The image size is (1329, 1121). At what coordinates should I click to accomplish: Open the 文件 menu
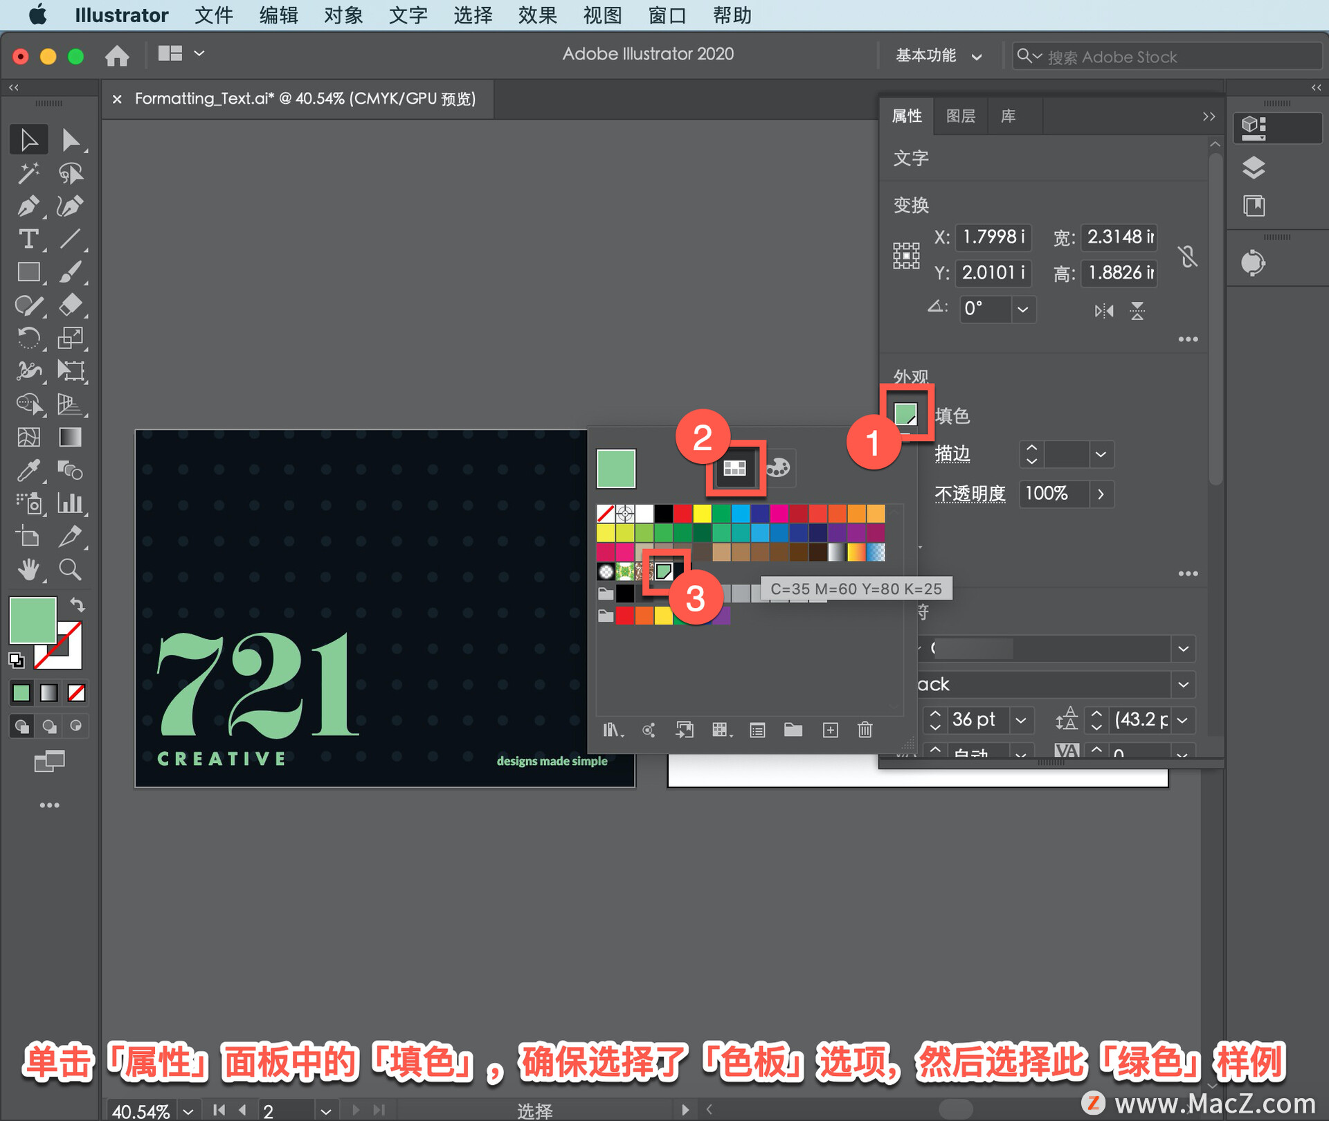click(213, 15)
